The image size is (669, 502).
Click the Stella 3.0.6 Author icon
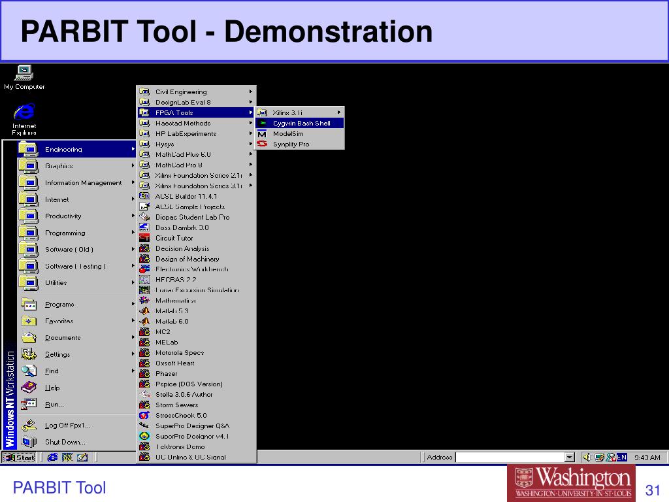point(144,394)
